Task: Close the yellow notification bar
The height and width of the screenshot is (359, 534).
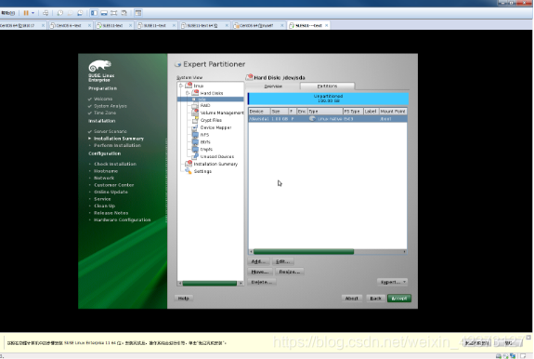Action: (528, 338)
